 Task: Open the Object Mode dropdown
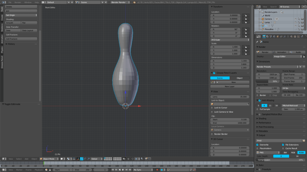click(x=49, y=159)
